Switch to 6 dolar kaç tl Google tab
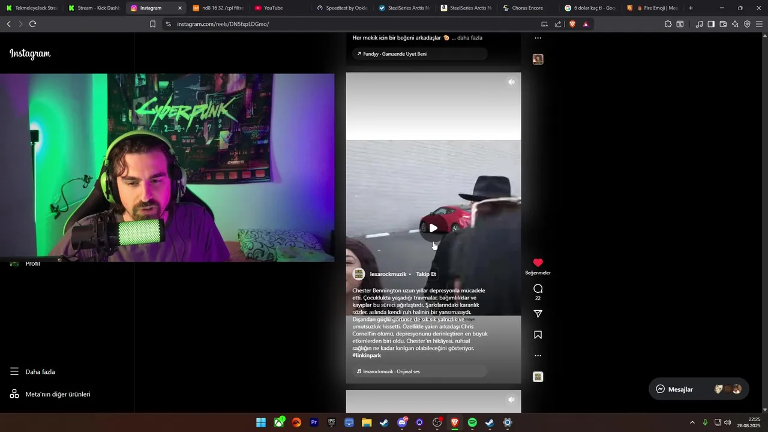 (x=591, y=8)
